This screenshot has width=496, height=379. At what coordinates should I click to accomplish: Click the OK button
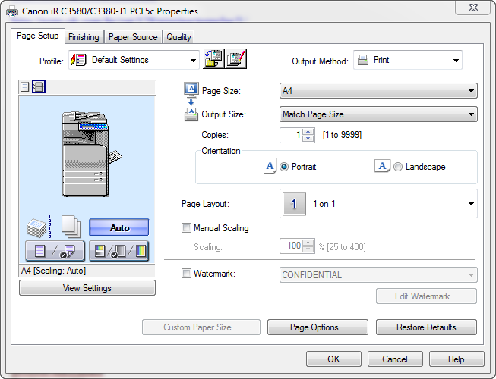point(333,359)
